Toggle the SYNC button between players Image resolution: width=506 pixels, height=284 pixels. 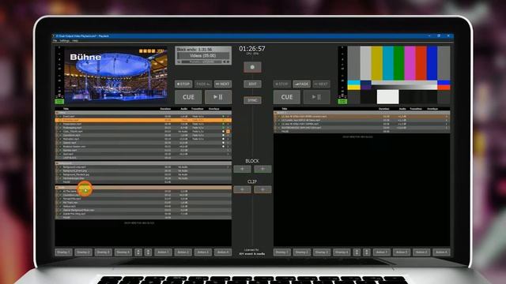[252, 100]
